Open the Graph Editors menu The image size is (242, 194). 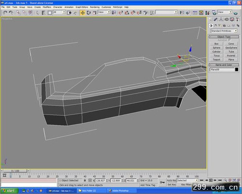coord(82,7)
